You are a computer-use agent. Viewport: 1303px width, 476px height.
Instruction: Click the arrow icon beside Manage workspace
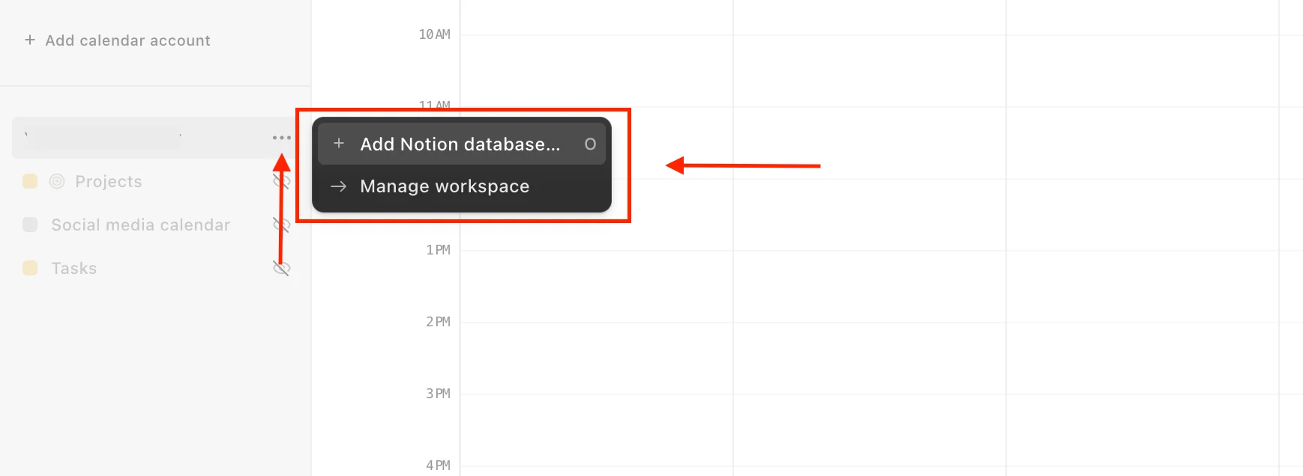(x=340, y=186)
